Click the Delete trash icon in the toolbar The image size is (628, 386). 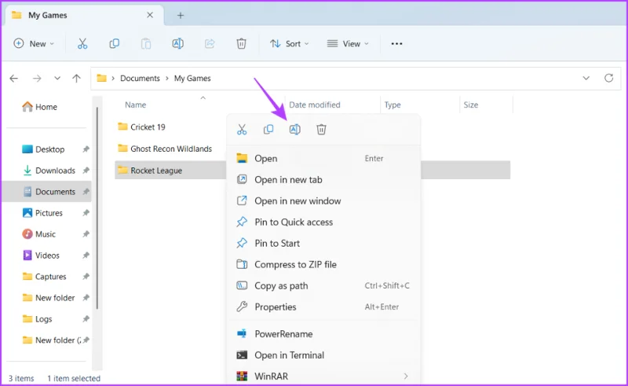(241, 44)
